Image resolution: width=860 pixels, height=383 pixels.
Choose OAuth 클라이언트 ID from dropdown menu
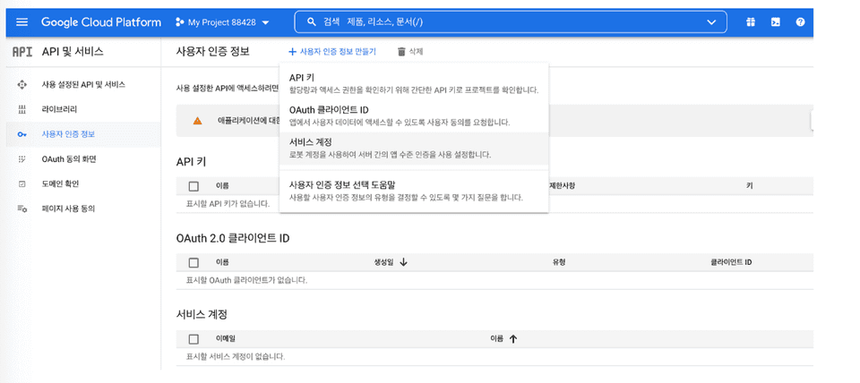point(414,115)
